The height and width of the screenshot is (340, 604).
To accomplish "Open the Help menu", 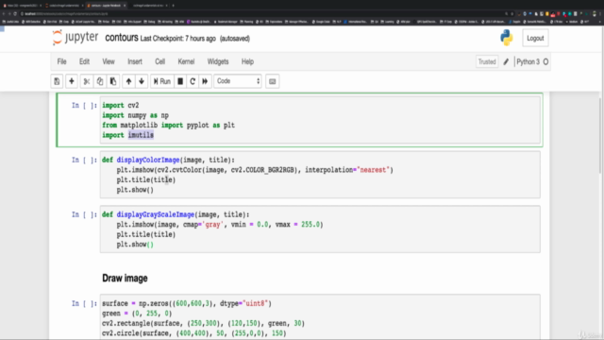I will pos(247,61).
